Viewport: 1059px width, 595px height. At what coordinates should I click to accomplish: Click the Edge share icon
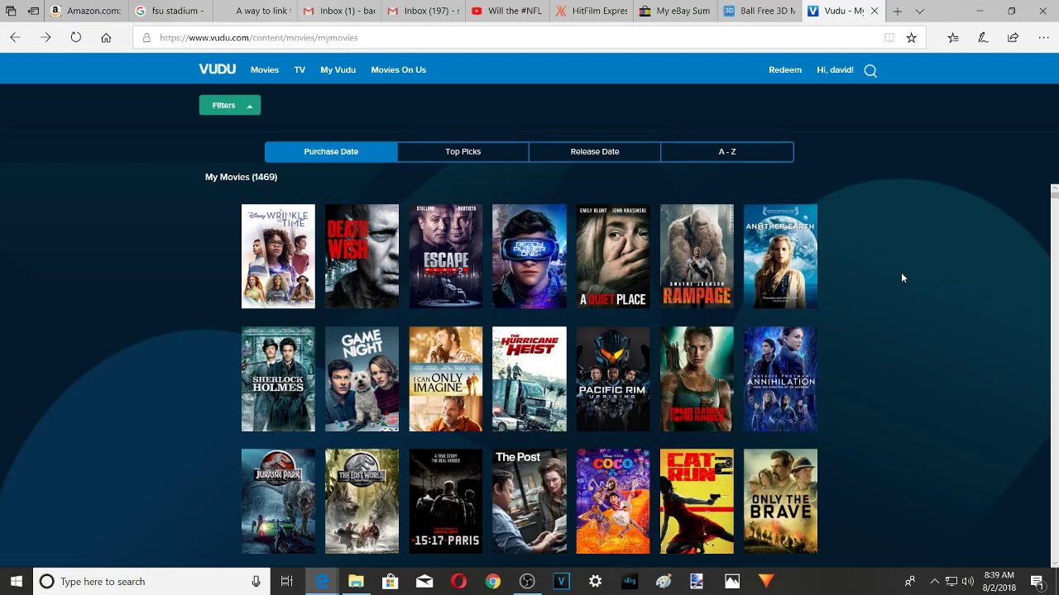pos(1013,37)
